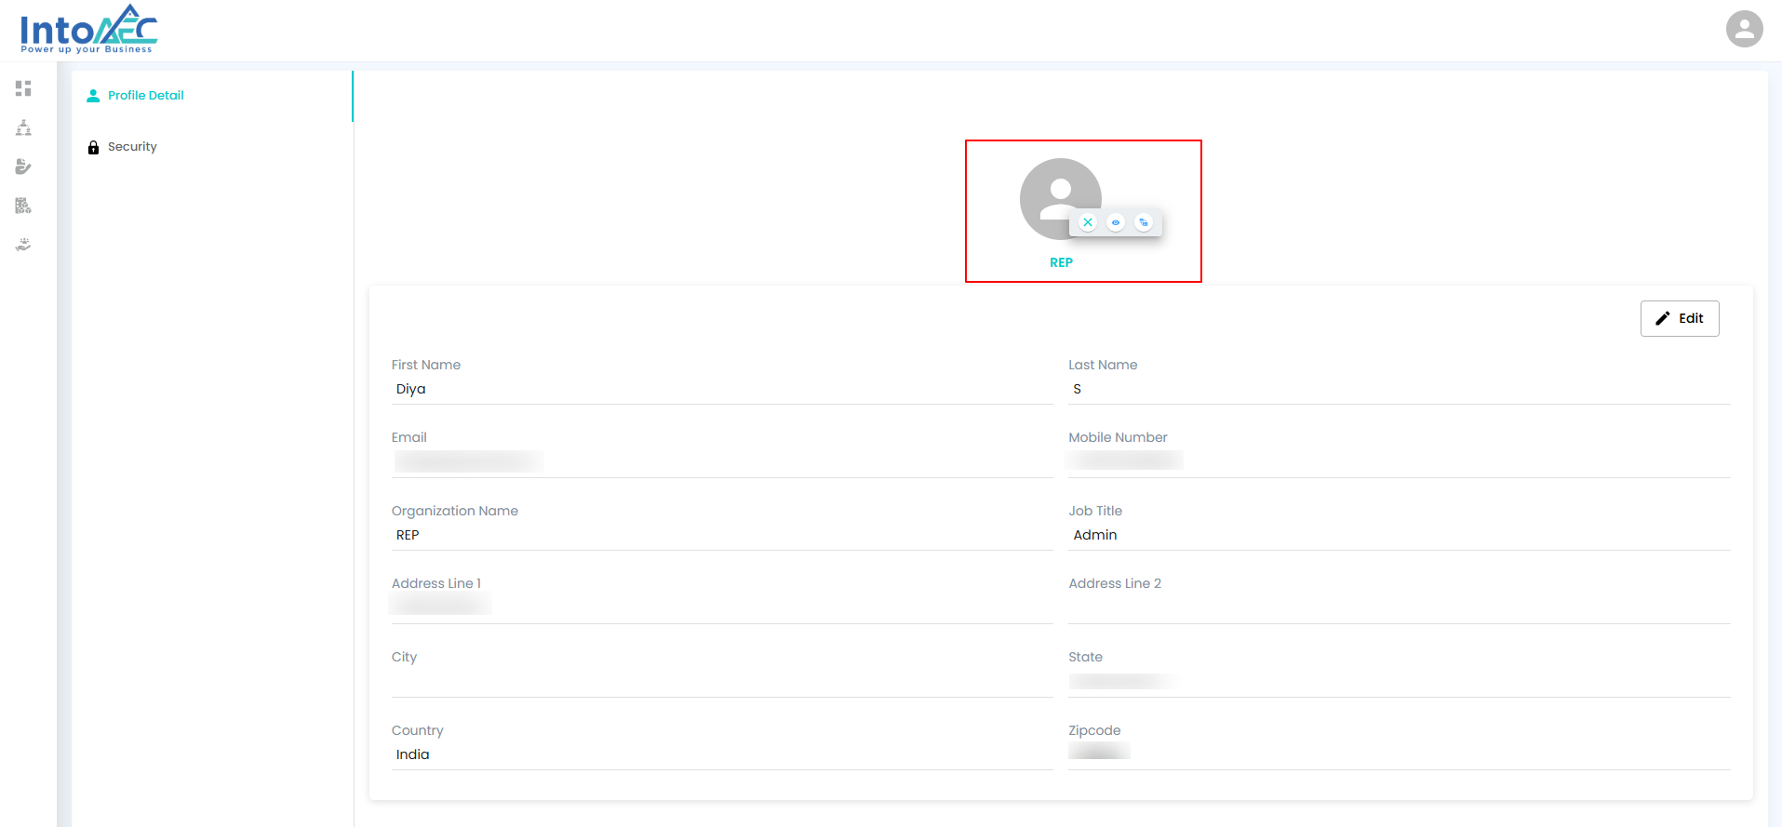This screenshot has height=827, width=1782.
Task: Click the change photo icon on avatar
Action: pos(1144,222)
